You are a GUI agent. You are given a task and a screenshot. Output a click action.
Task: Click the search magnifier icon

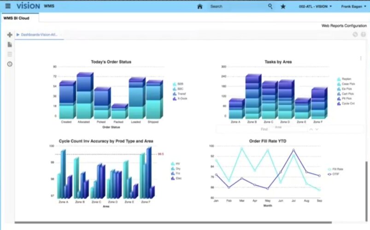point(270,6)
